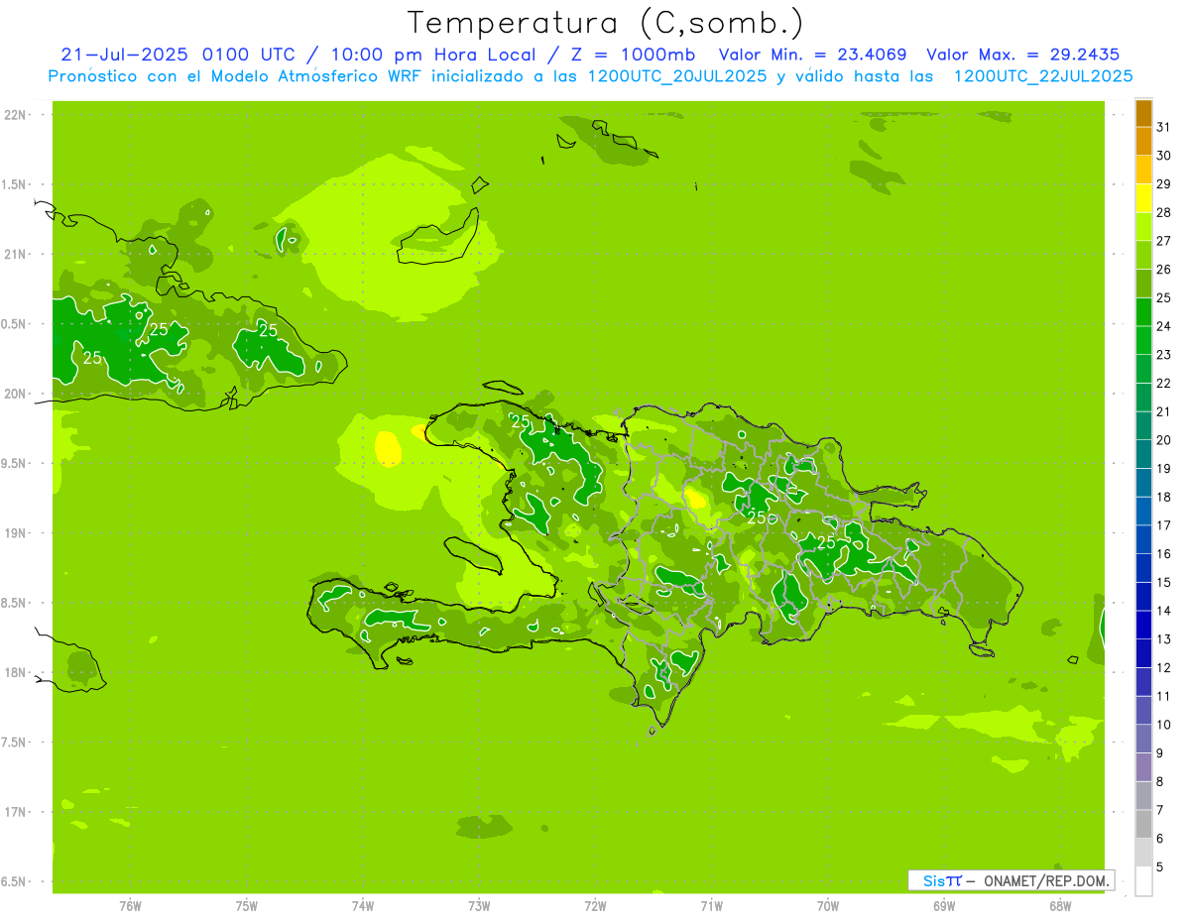The height and width of the screenshot is (919, 1190).
Task: Click the 69W longitude axis label
Action: pos(944,905)
